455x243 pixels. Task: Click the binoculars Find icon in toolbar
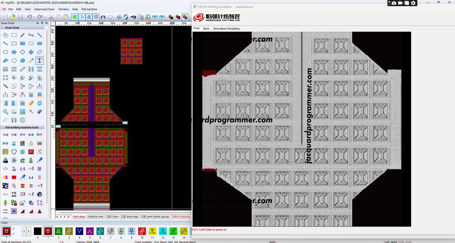[133, 17]
